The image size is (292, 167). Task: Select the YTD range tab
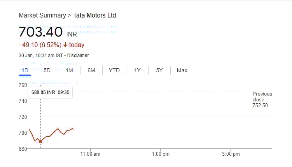[114, 70]
